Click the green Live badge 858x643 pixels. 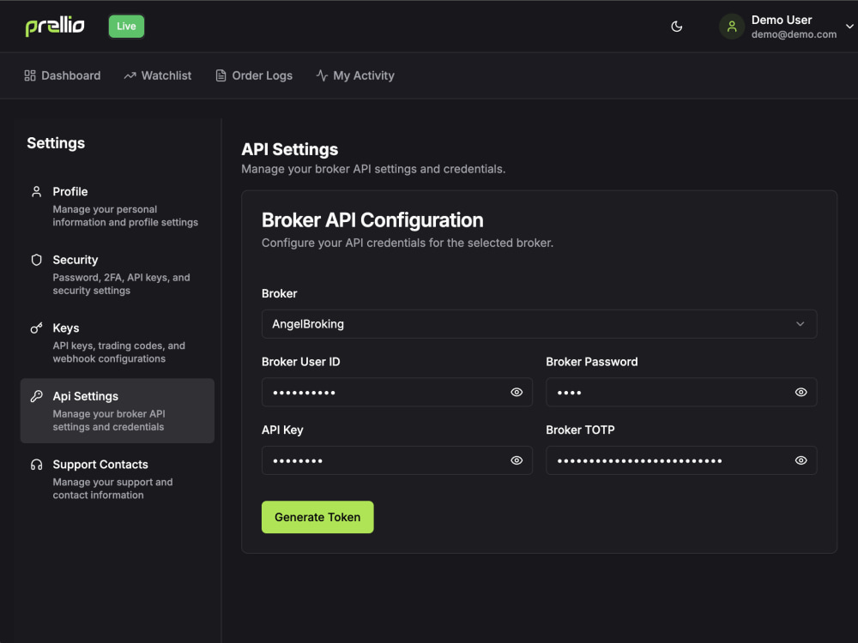click(126, 27)
